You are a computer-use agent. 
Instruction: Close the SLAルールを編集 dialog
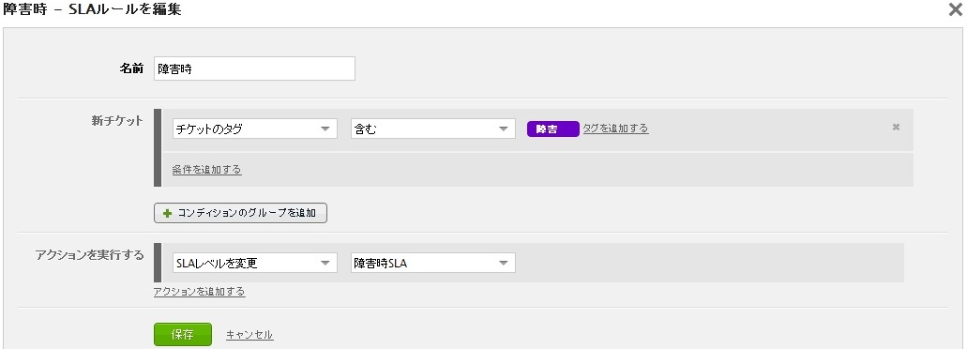(x=955, y=9)
